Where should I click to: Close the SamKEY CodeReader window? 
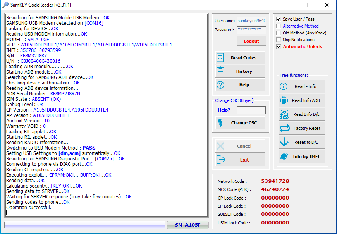click(x=327, y=5)
